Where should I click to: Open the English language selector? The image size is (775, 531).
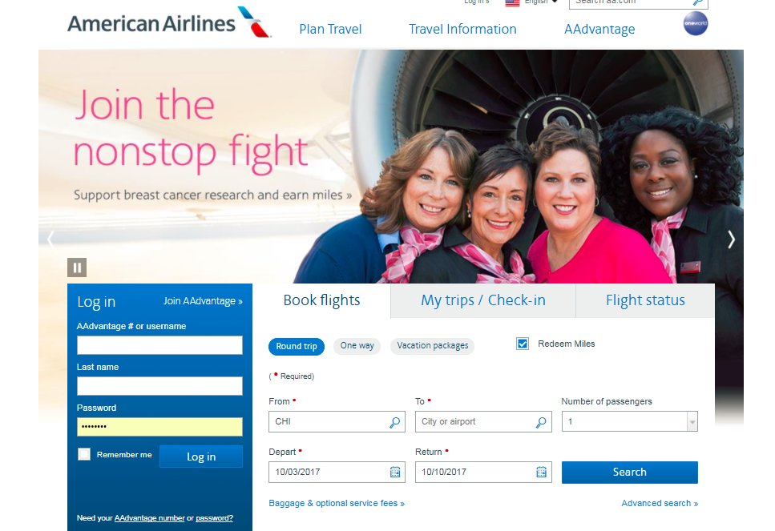point(532,2)
